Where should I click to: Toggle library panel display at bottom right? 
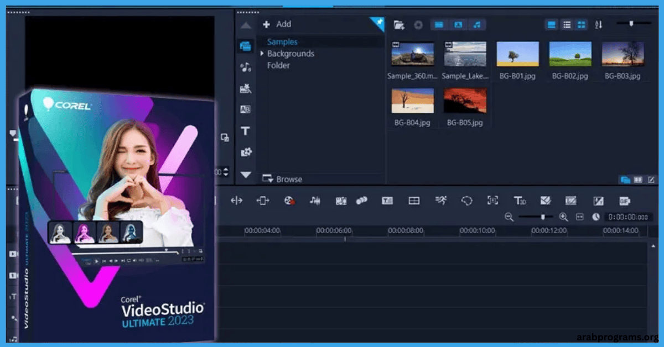tap(625, 180)
